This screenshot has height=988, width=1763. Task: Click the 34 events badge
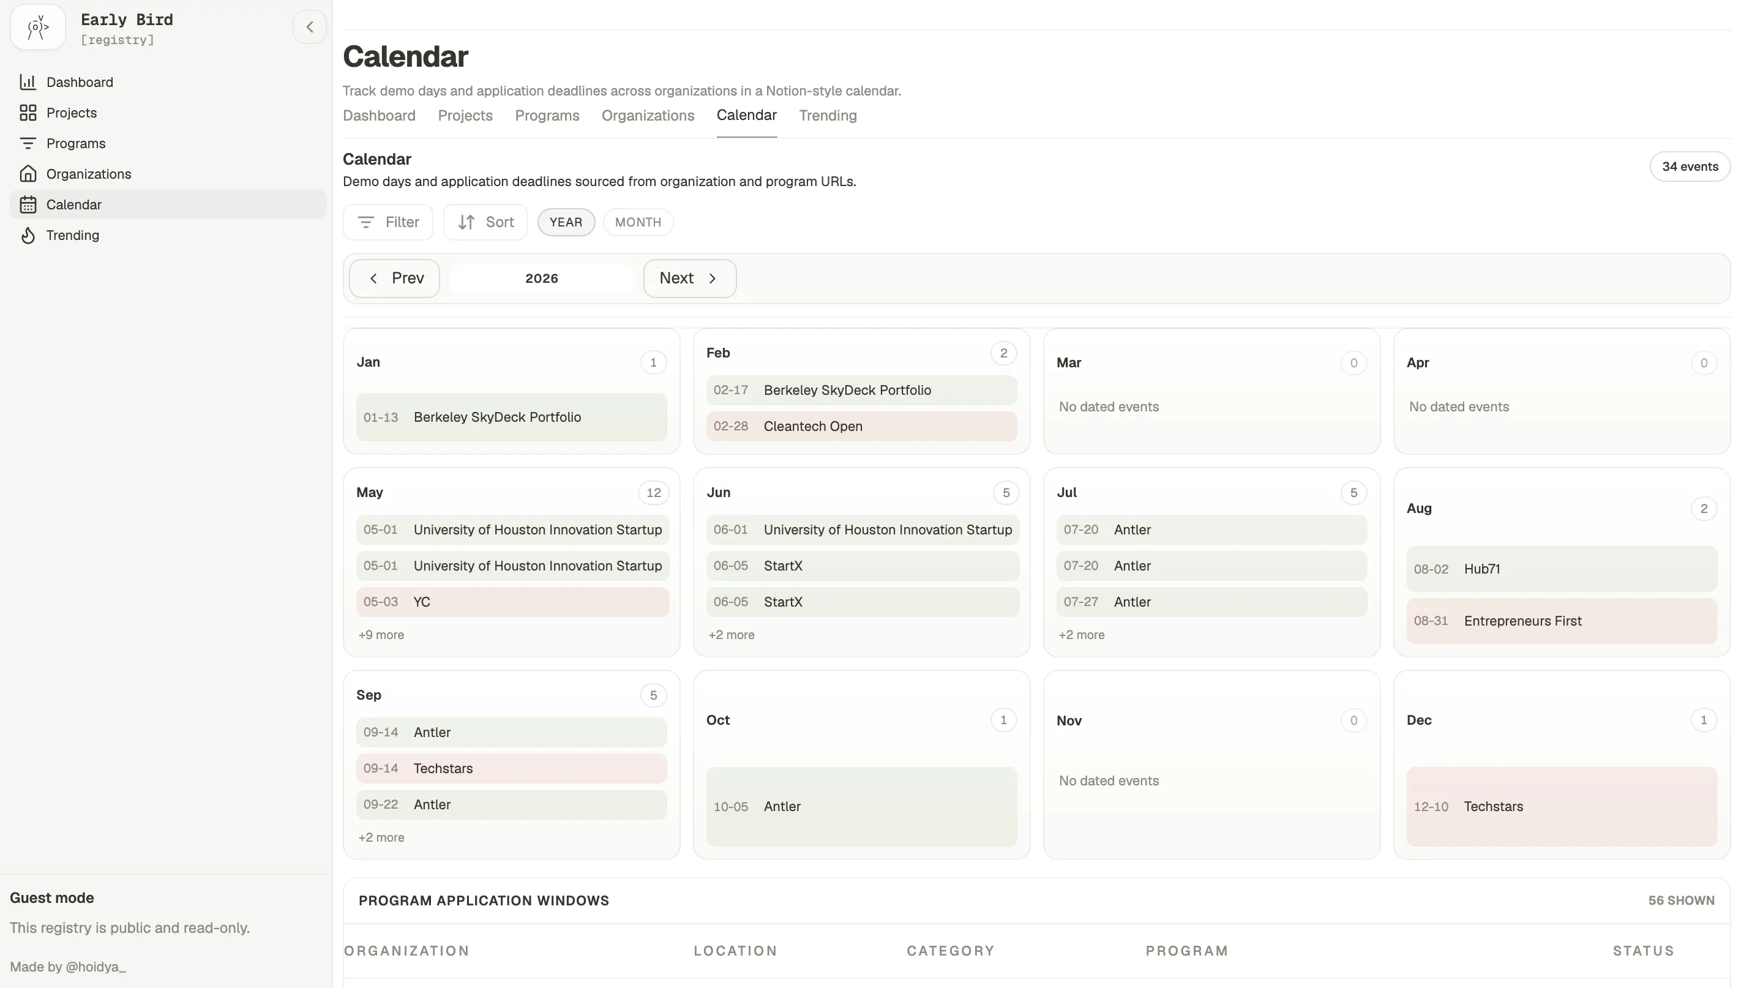pyautogui.click(x=1690, y=167)
